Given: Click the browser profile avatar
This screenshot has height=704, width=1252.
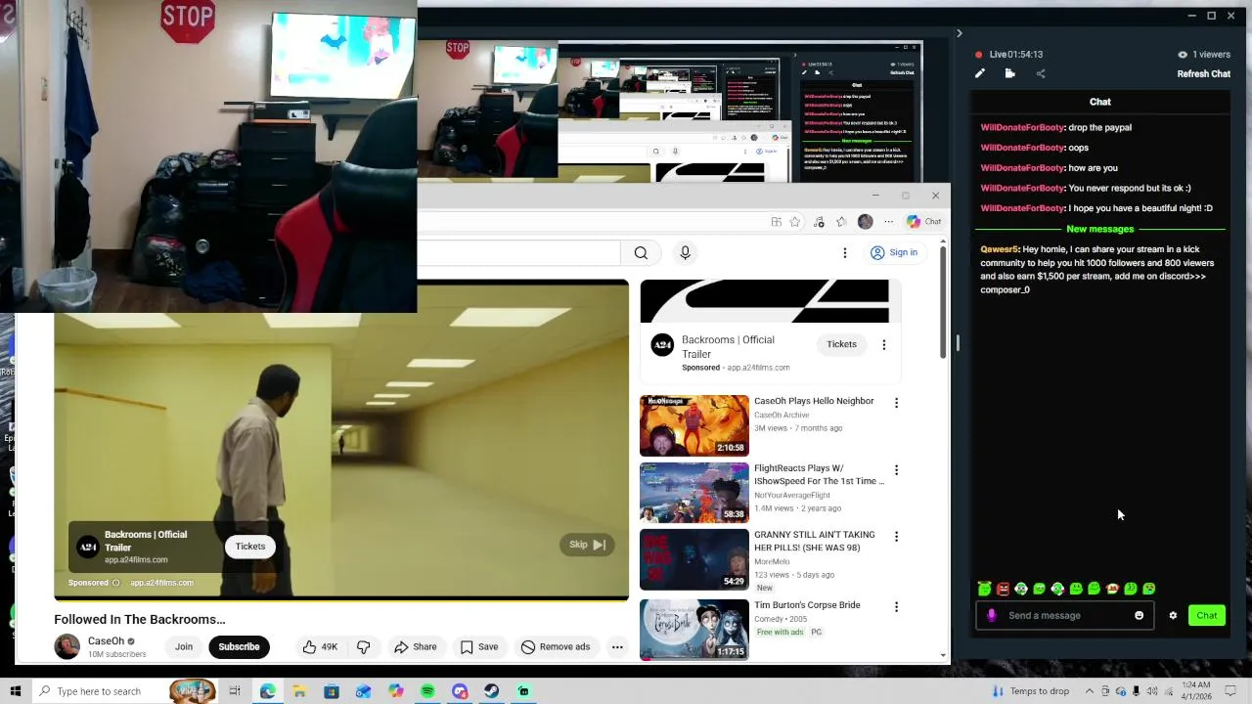Looking at the screenshot, I should click(x=865, y=222).
